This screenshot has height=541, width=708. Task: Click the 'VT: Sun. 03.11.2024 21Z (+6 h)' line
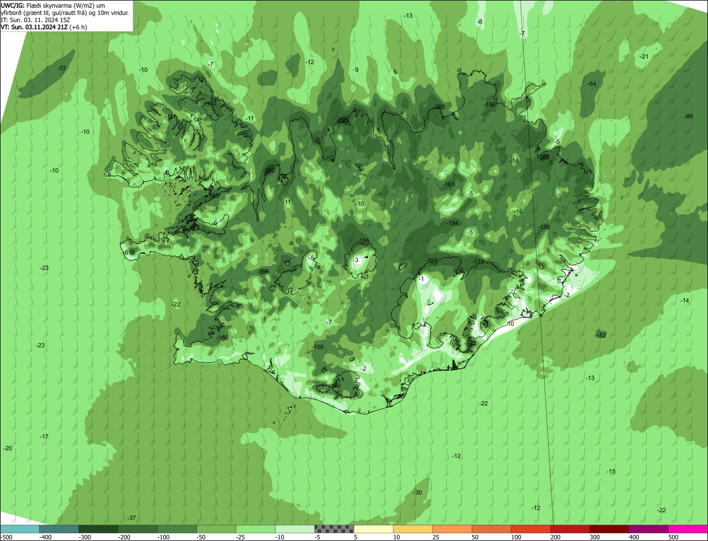coord(44,27)
